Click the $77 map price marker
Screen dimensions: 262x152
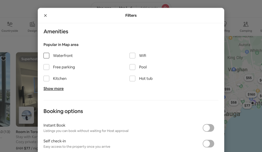pyautogui.click(x=247, y=105)
